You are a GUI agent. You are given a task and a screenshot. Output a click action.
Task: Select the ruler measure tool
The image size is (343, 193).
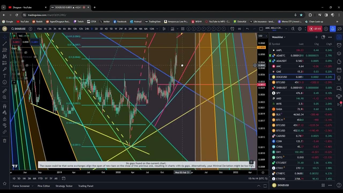tap(5, 91)
